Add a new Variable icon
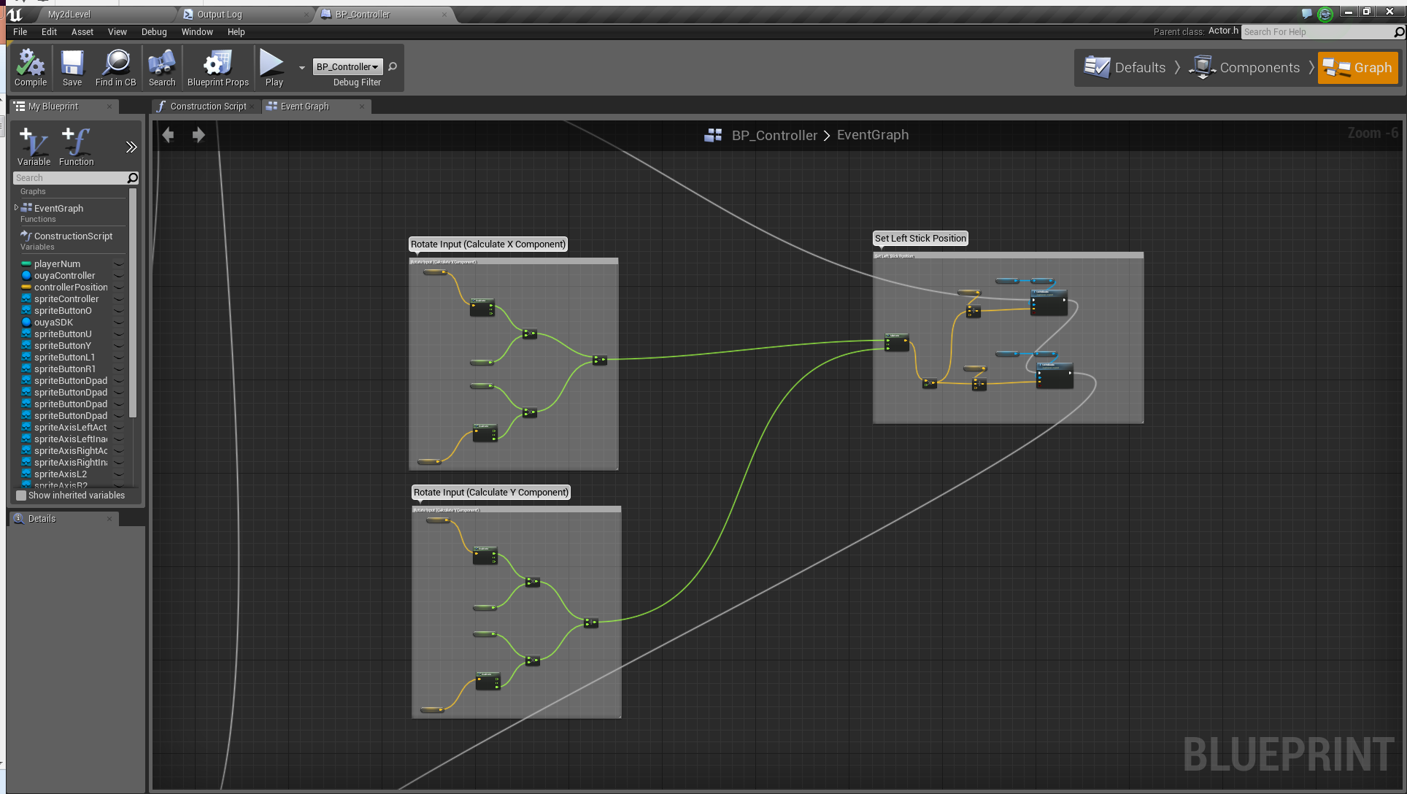Viewport: 1407px width, 794px height. coord(34,146)
